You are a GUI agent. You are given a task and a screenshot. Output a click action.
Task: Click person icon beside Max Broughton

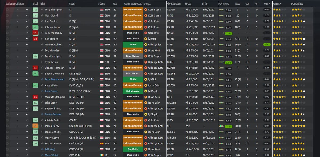[x=42, y=45]
